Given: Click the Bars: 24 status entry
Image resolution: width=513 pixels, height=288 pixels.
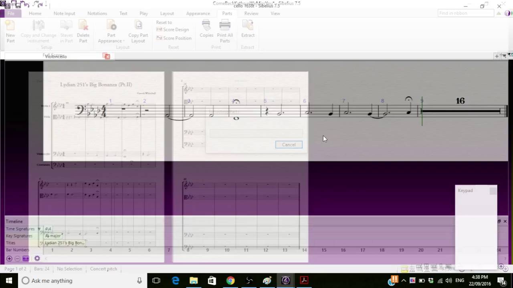Looking at the screenshot, I should (41, 269).
